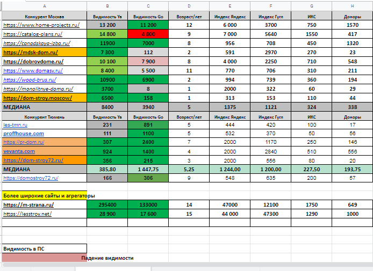Select the cell with value 47300
This screenshot has width=373, height=271.
[271, 214]
